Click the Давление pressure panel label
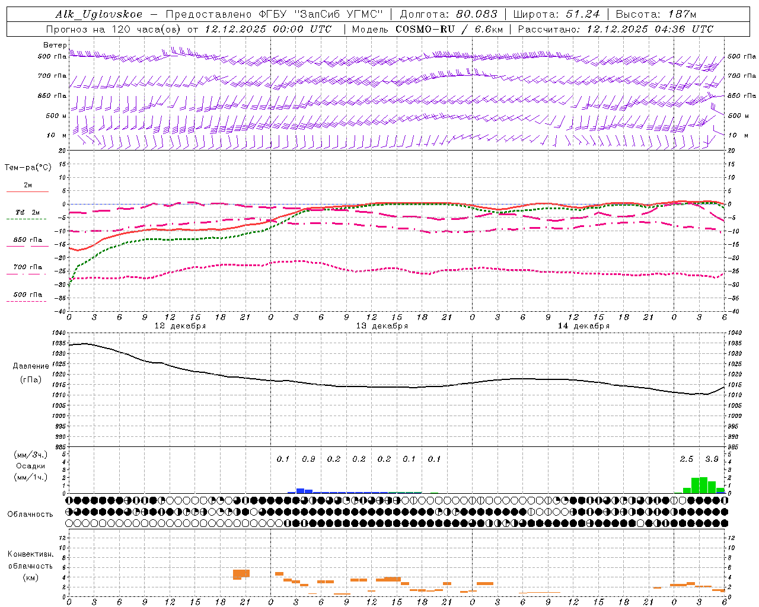Viewport: 759px width, 607px height. [31, 366]
